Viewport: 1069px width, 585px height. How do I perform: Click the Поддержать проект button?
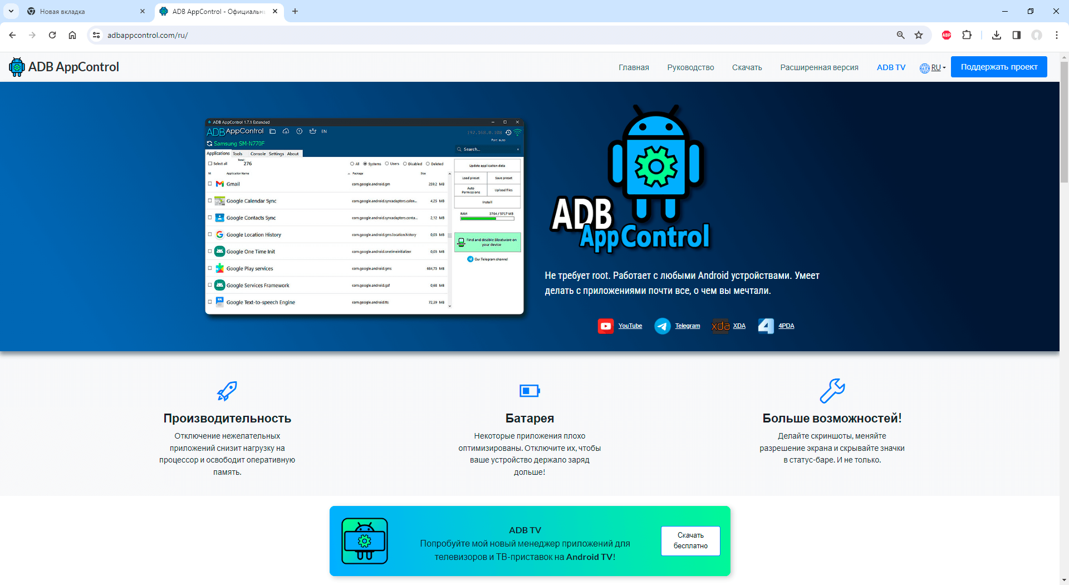999,67
